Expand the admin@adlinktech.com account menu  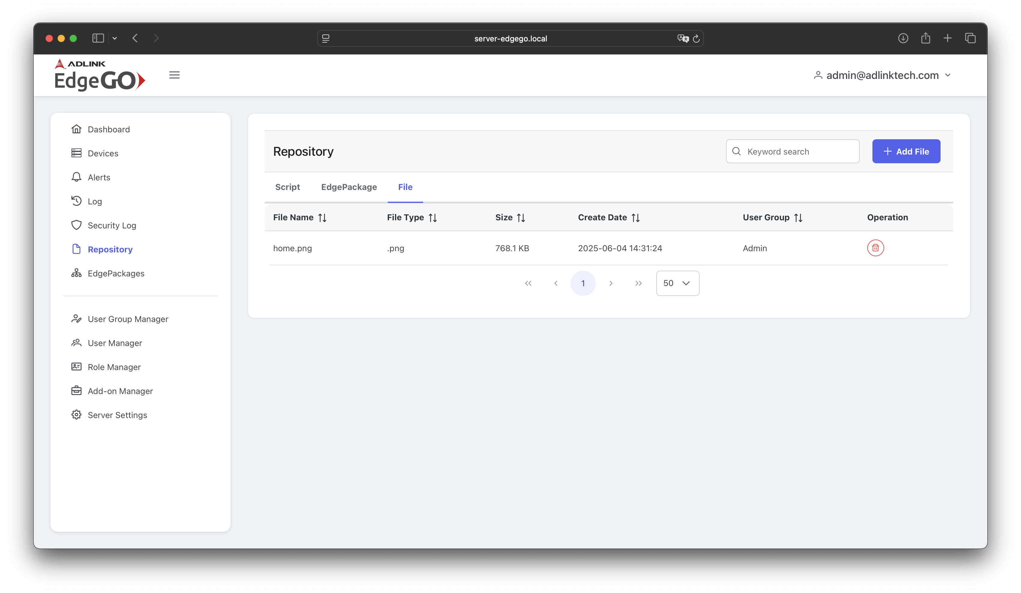tap(882, 75)
